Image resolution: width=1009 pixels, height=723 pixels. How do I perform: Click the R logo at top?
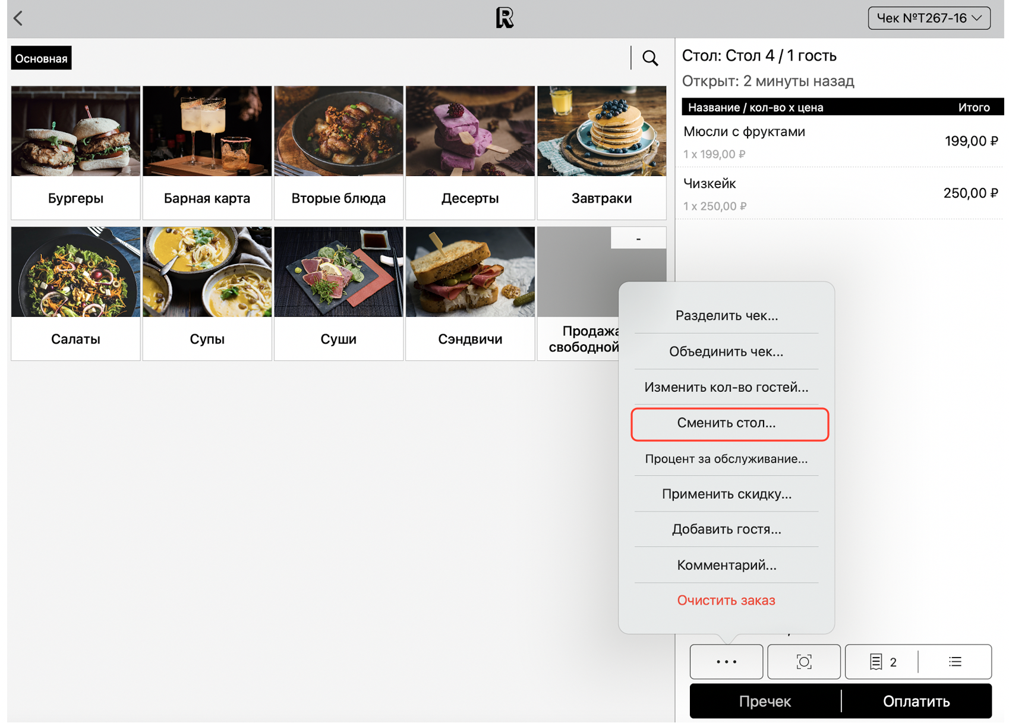[x=504, y=18]
